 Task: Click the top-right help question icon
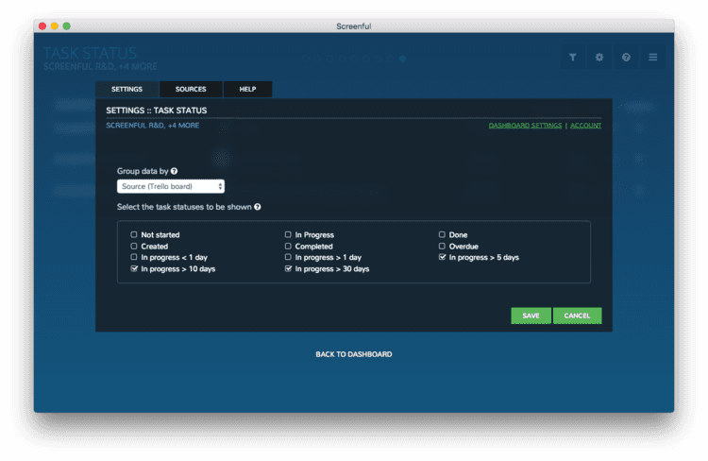tap(626, 57)
